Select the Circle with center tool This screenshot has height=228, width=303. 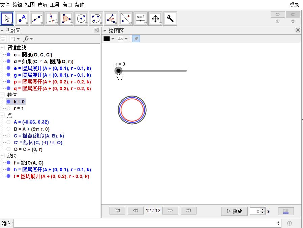click(81, 19)
